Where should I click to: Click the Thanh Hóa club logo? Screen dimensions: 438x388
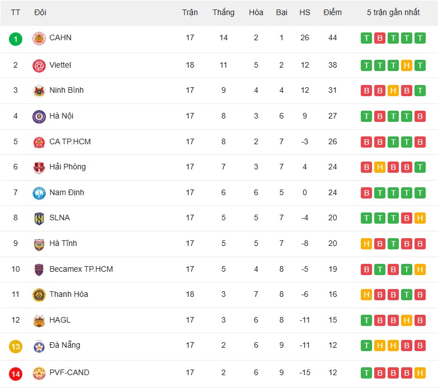pos(39,295)
